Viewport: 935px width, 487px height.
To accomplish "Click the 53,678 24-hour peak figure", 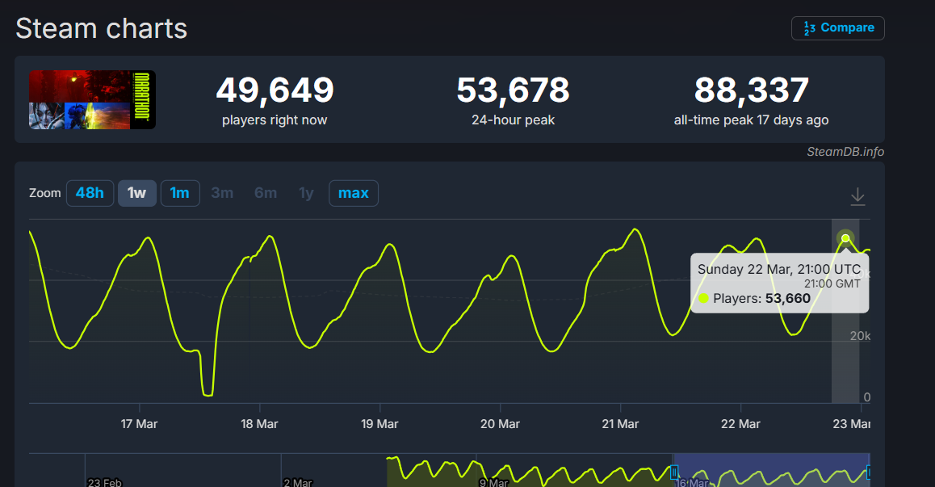I will point(514,90).
